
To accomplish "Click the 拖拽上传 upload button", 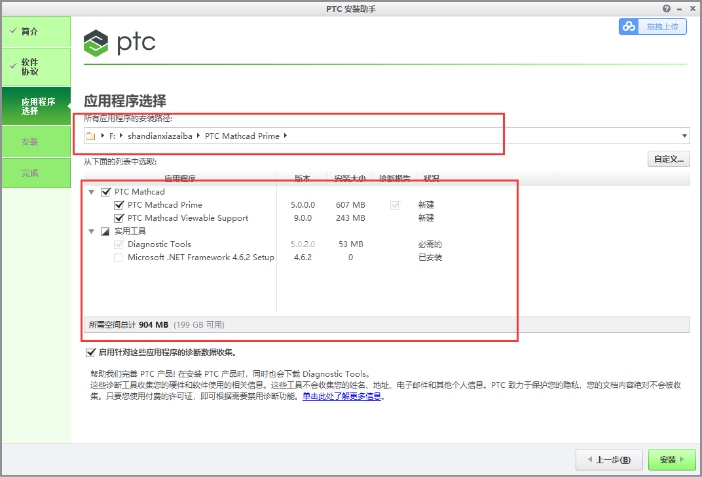I will click(x=653, y=26).
